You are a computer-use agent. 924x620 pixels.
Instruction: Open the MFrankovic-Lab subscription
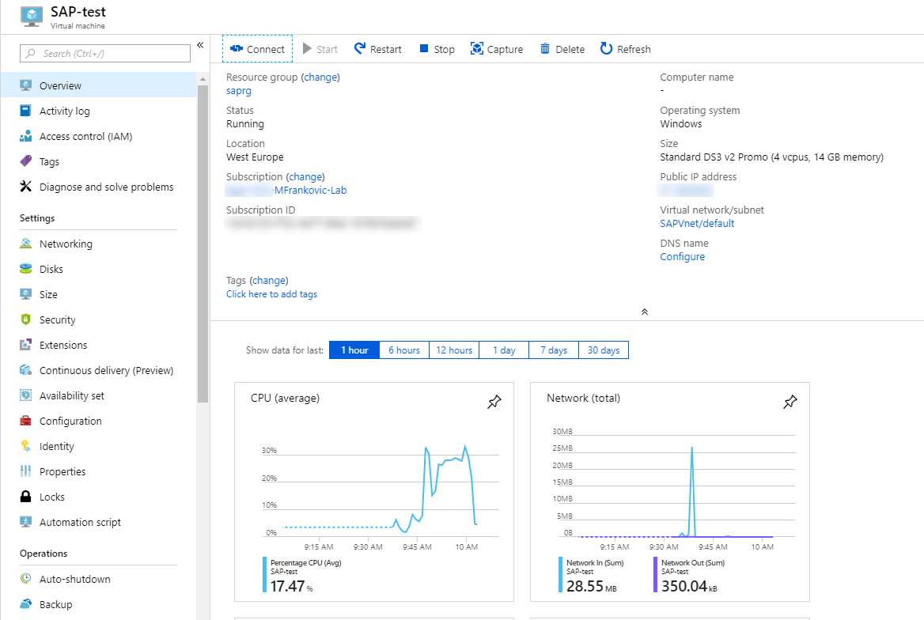pyautogui.click(x=311, y=191)
